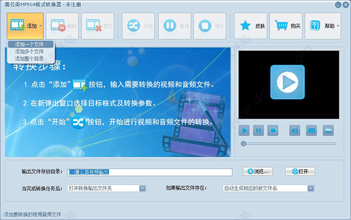Take a snapshot with the camera icon
Screen dimensions: 351x220
pos(311,130)
